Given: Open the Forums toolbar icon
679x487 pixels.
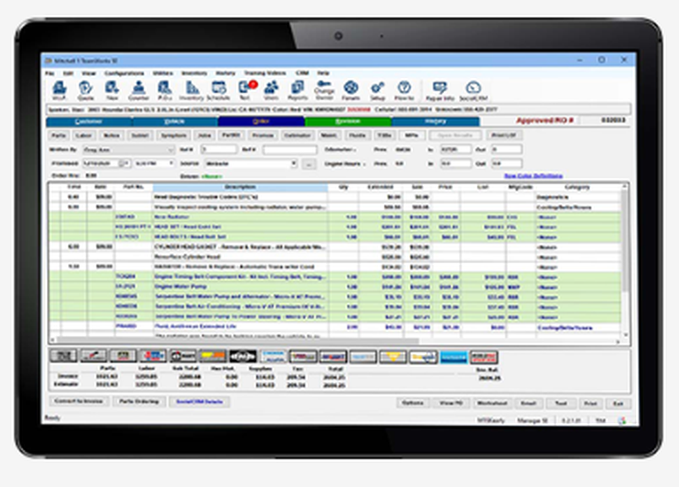Looking at the screenshot, I should (x=351, y=91).
